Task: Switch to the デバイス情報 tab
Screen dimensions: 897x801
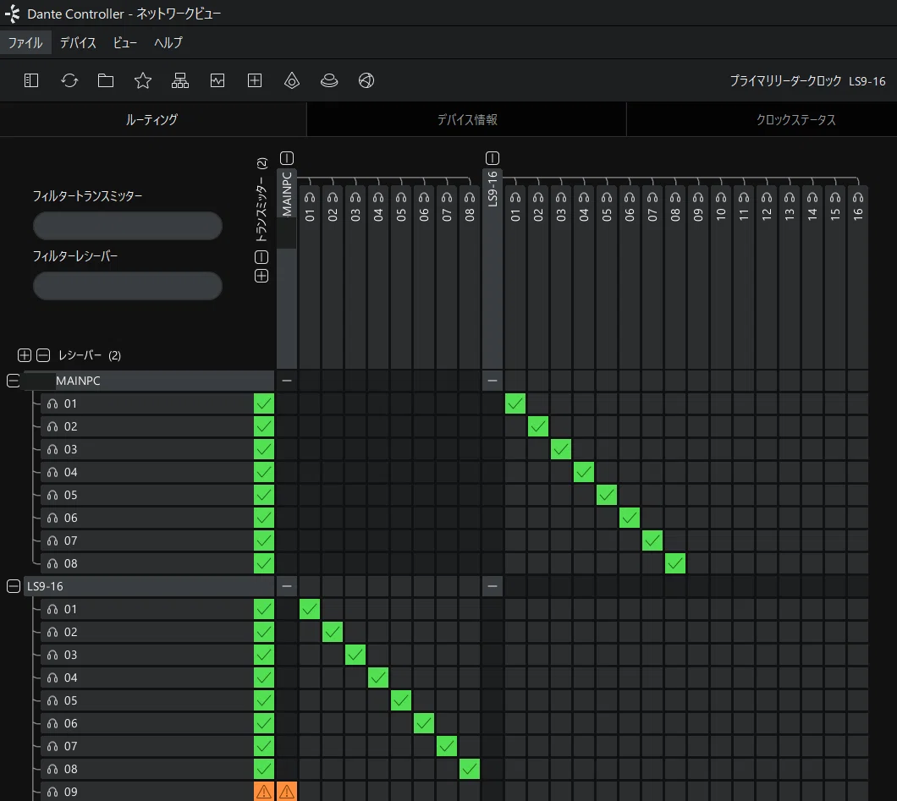Action: pyautogui.click(x=467, y=119)
